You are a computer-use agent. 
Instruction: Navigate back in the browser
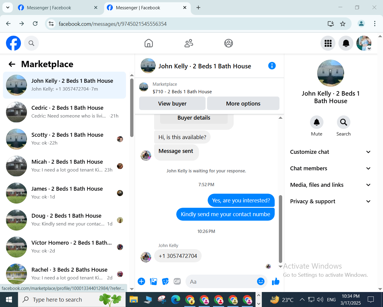8,24
